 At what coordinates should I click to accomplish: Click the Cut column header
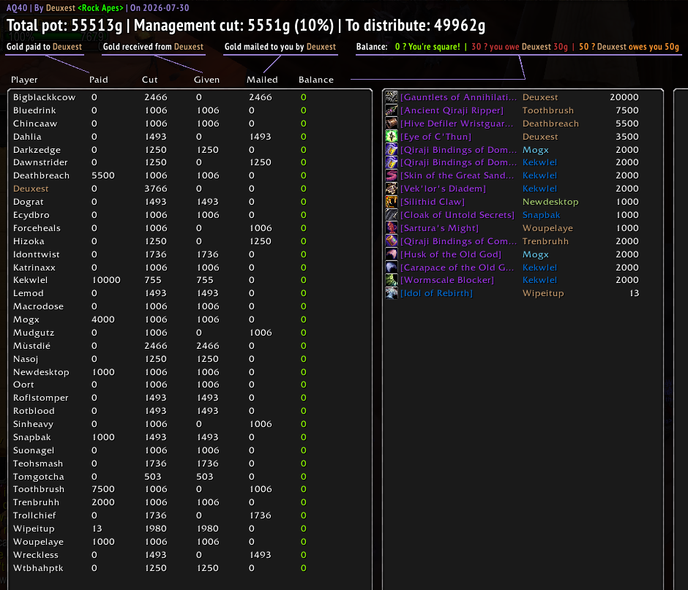pos(149,80)
